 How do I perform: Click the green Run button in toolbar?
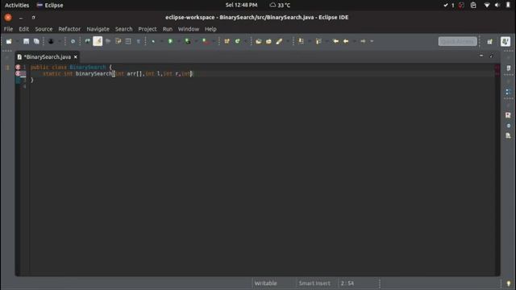tap(170, 41)
